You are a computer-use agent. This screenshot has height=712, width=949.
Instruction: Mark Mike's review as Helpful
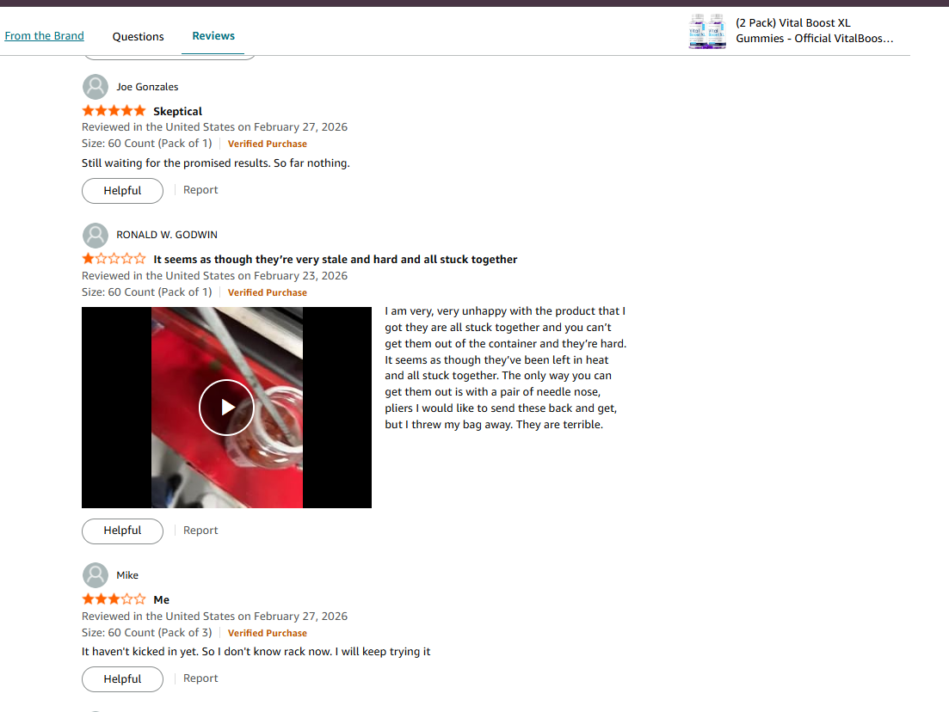tap(122, 678)
